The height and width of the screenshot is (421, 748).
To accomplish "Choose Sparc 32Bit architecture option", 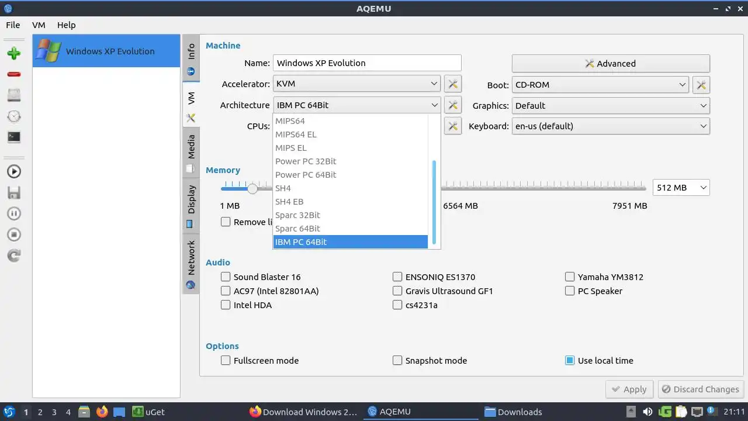I will coord(351,215).
